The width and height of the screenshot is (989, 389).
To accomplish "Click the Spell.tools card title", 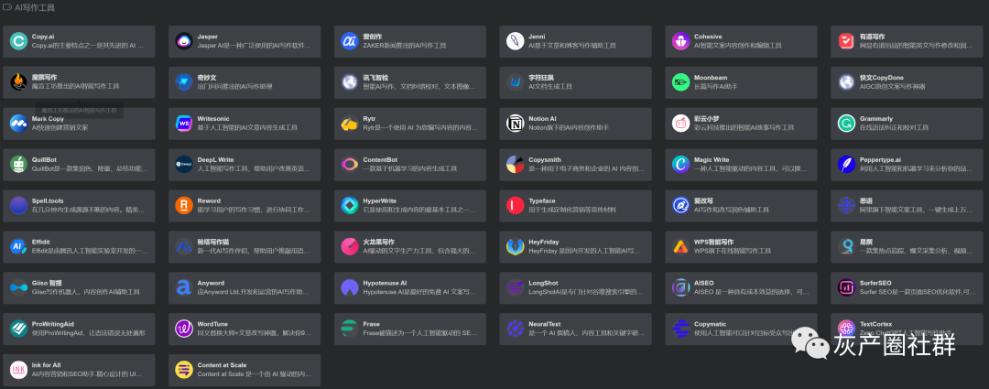I will pyautogui.click(x=48, y=201).
